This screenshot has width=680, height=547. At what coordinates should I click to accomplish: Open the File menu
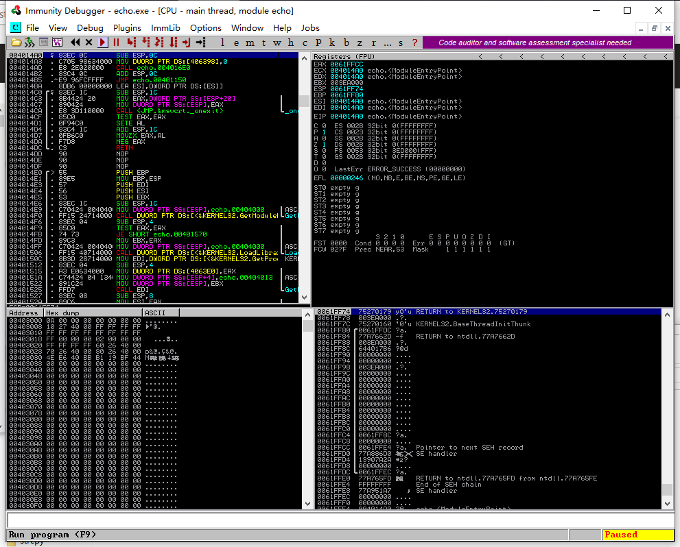(x=32, y=27)
